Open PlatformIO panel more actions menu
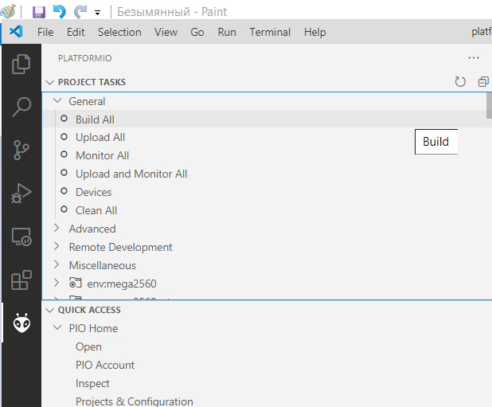The width and height of the screenshot is (492, 407). pyautogui.click(x=474, y=58)
